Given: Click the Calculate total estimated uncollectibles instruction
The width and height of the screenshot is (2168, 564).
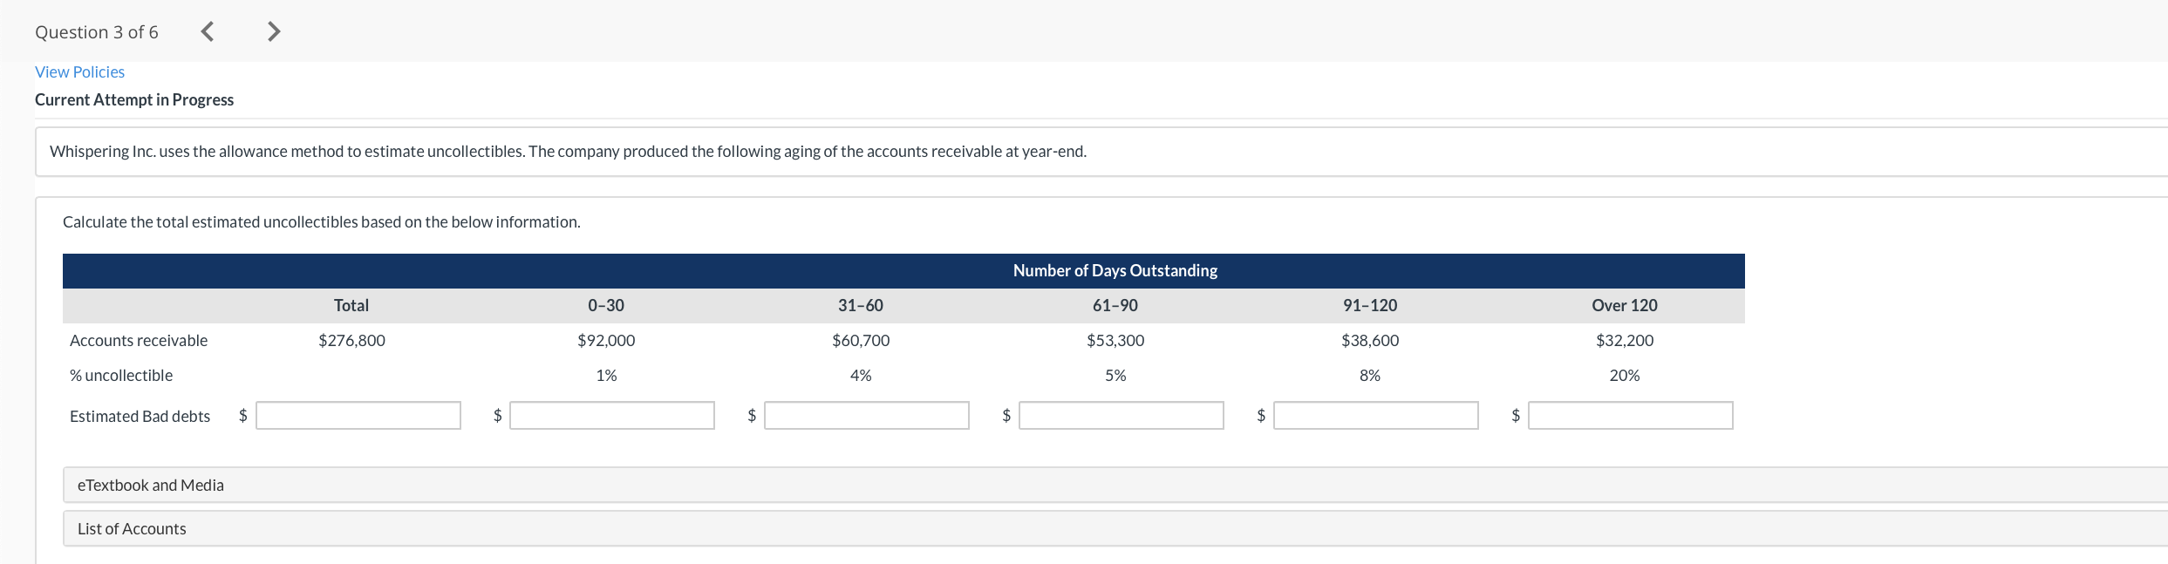Looking at the screenshot, I should click(x=321, y=222).
